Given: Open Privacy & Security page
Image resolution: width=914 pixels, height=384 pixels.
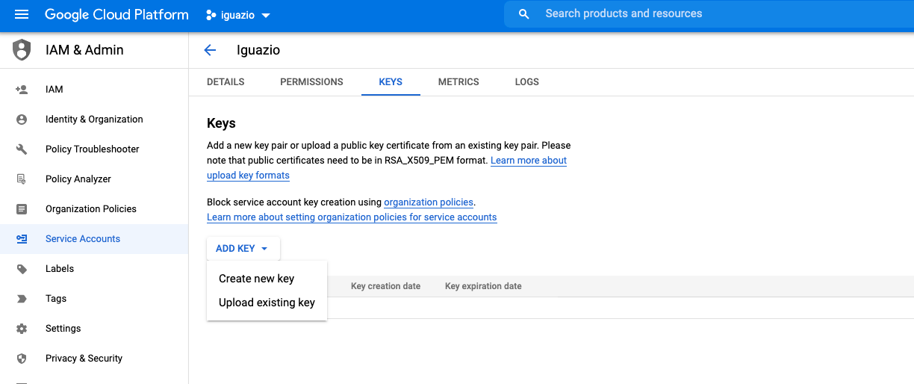Looking at the screenshot, I should (94, 359).
